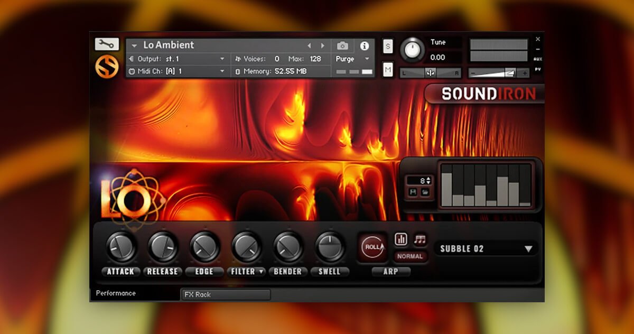Image resolution: width=634 pixels, height=334 pixels.
Task: Switch to the FX Rack tab
Action: point(226,295)
